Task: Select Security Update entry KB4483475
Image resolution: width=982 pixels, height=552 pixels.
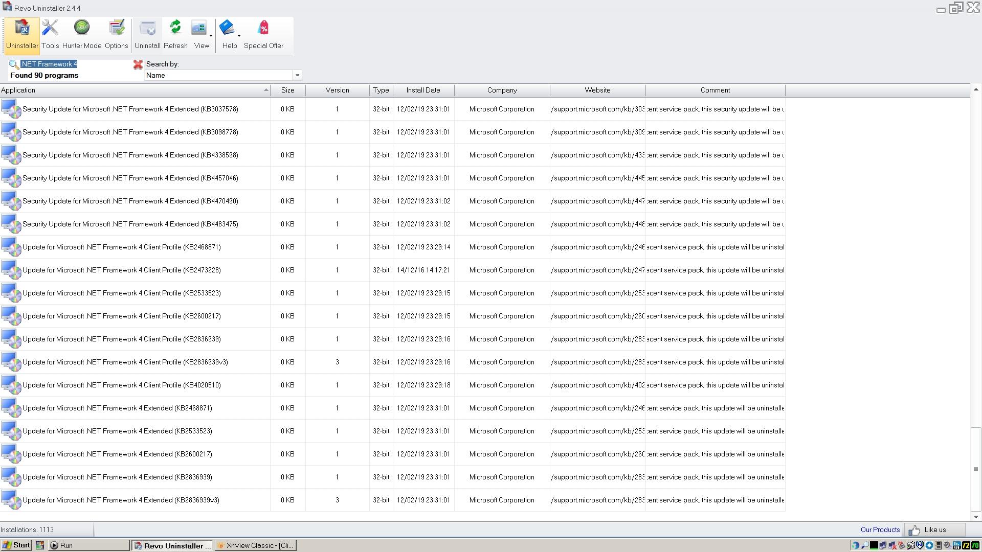Action: coord(130,224)
